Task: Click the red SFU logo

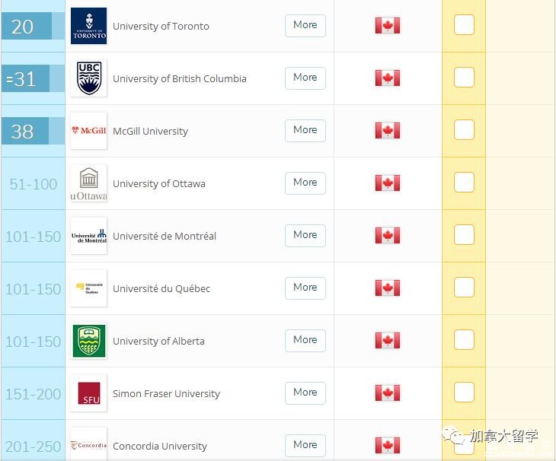Action: coord(88,393)
